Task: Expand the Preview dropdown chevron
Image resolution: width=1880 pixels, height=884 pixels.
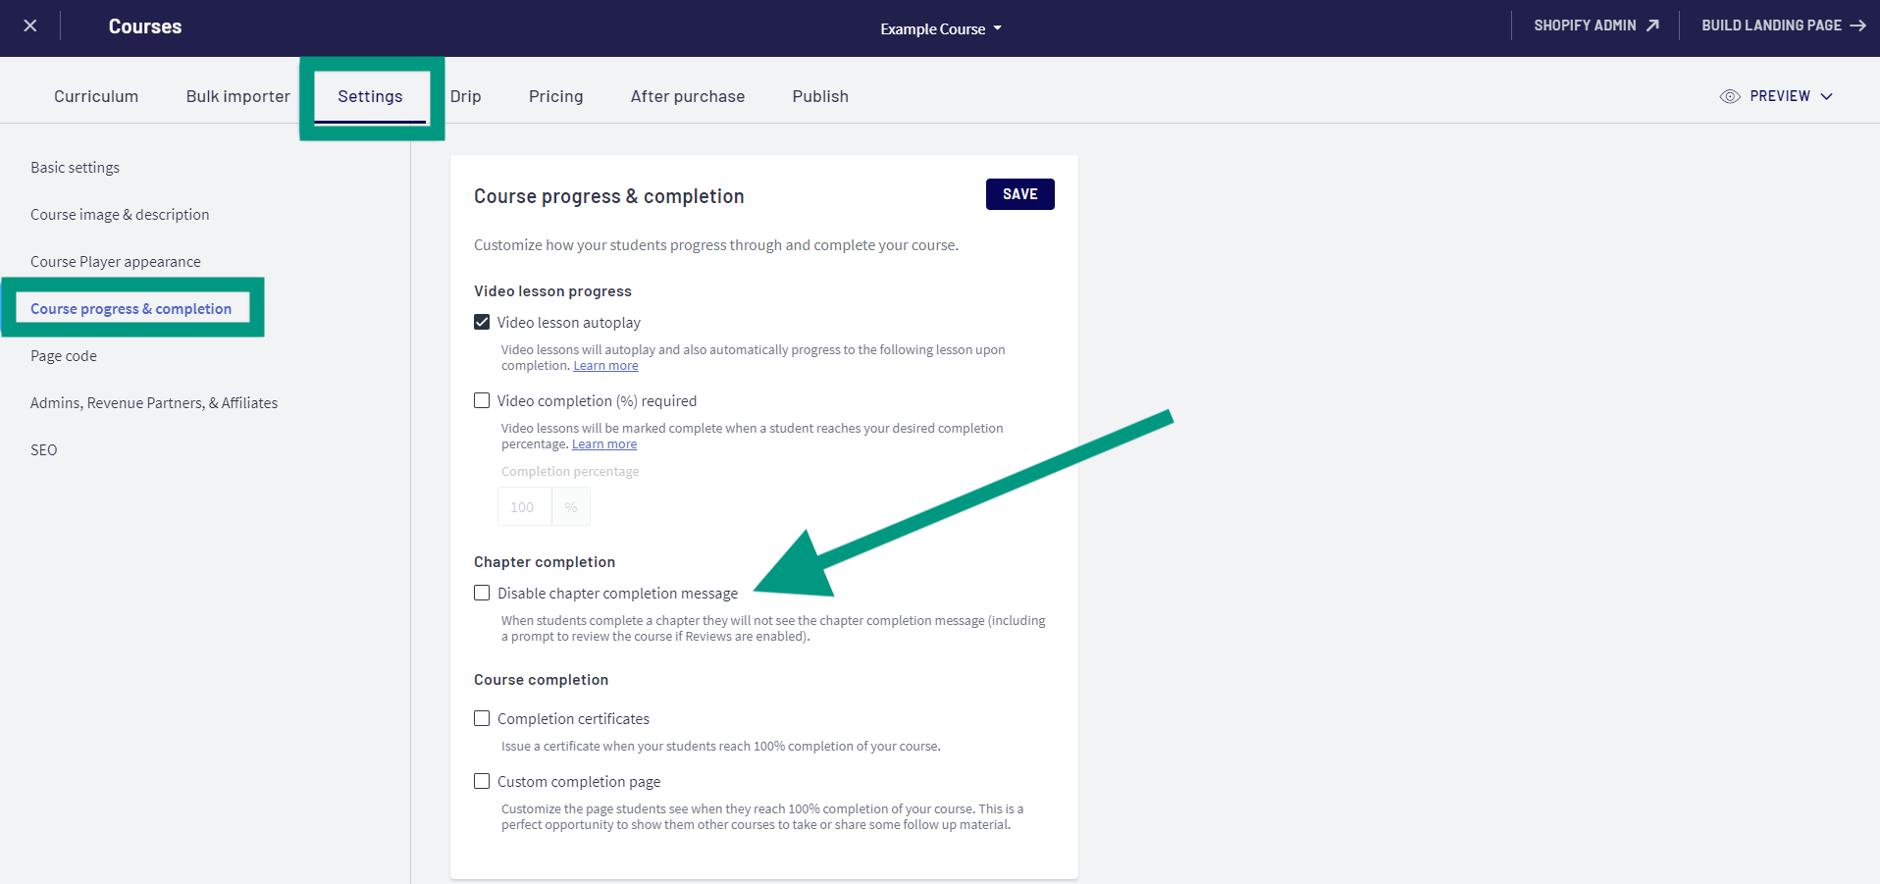Action: [1826, 96]
